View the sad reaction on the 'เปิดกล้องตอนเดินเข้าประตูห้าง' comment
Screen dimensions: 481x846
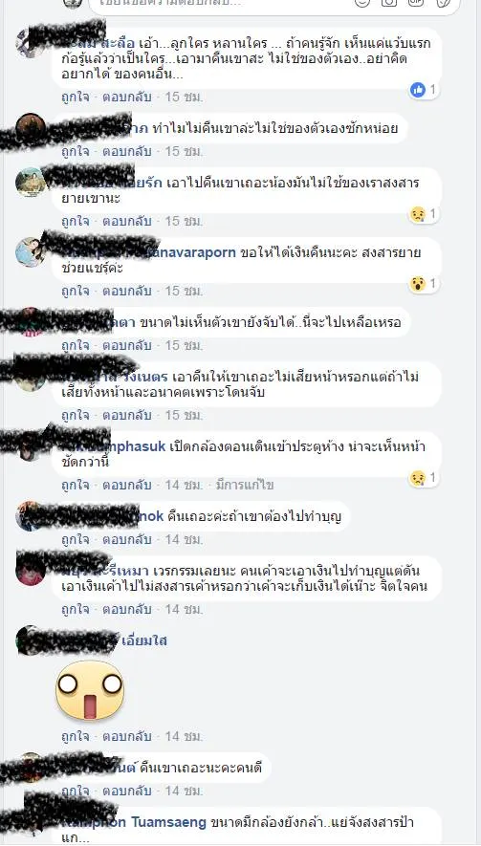[x=418, y=478]
